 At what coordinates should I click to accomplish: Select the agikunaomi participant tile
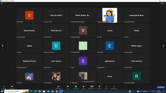[110, 61]
